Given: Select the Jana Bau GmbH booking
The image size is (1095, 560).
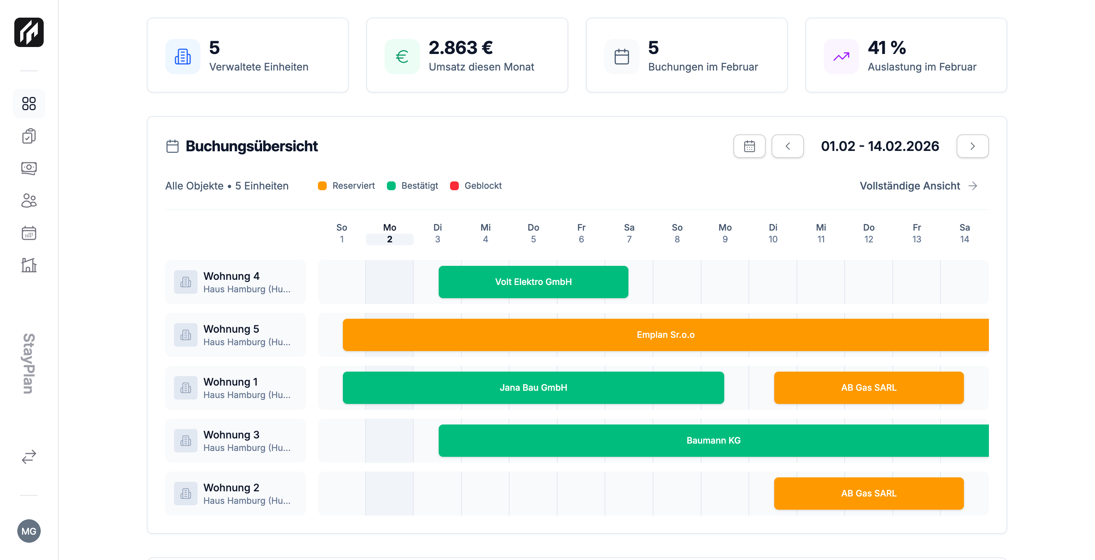Looking at the screenshot, I should [x=533, y=387].
